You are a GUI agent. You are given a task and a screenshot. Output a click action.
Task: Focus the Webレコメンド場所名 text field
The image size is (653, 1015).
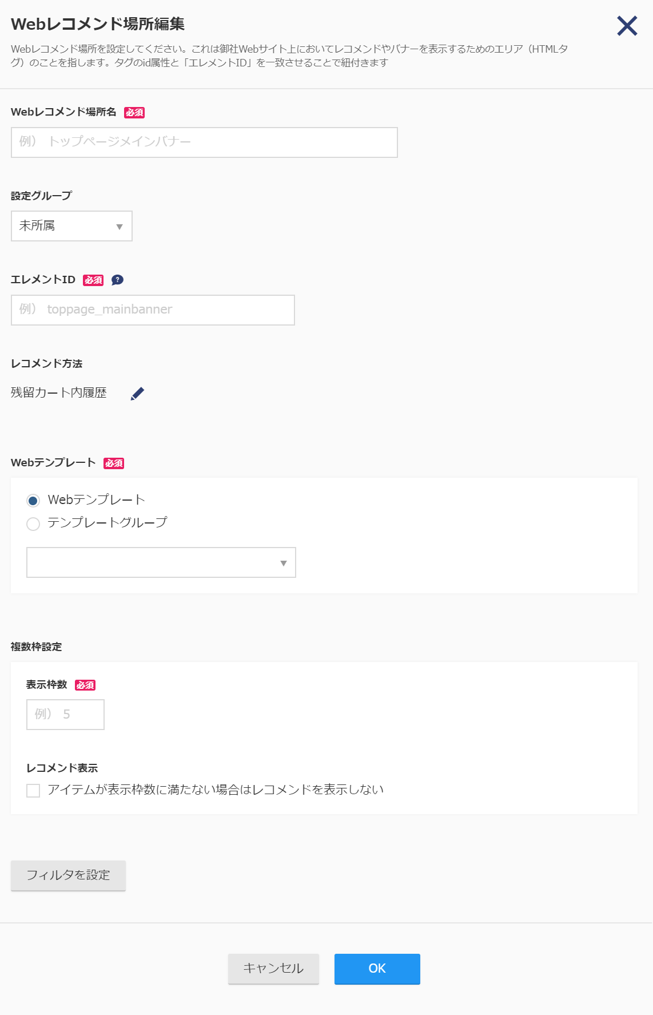pos(204,142)
